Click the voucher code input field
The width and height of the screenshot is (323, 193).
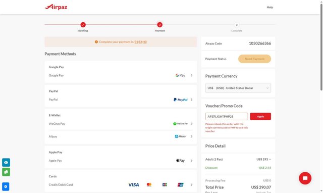pyautogui.click(x=227, y=117)
